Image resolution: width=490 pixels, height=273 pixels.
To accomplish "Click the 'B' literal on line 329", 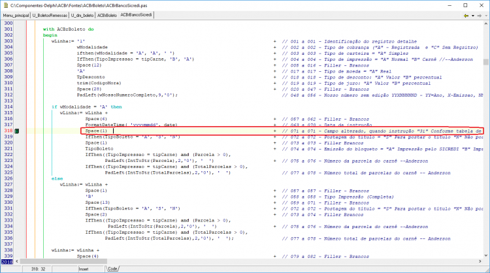I will pos(89,197).
